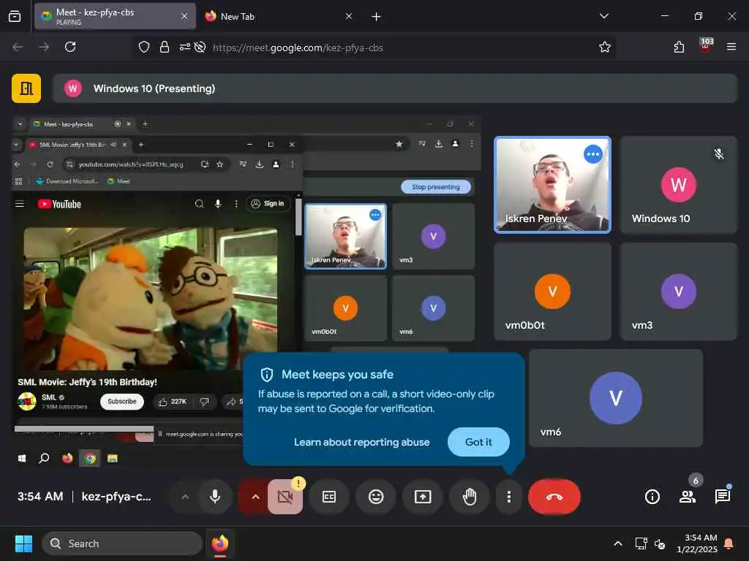Click the taskbar Search box

[122, 543]
